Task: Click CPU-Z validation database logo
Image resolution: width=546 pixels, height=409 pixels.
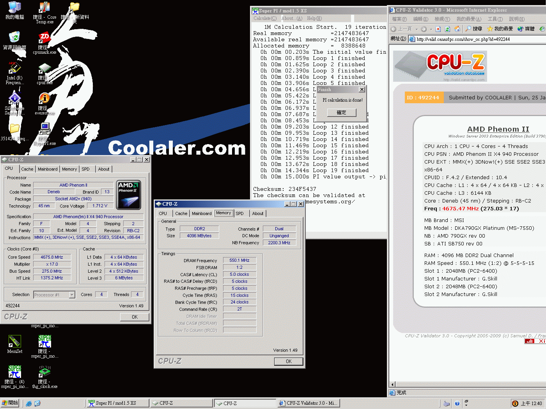Action: point(440,66)
